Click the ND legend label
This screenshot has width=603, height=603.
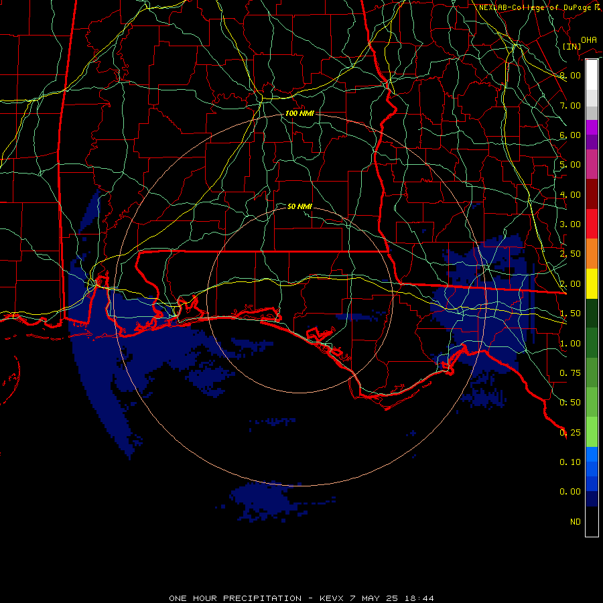tap(576, 522)
